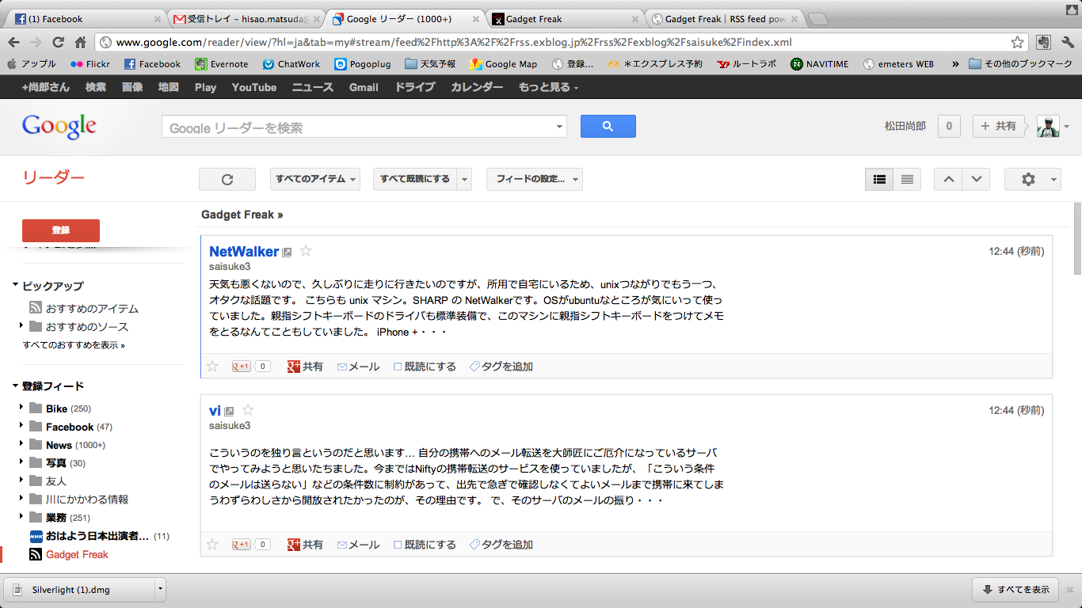Open Gmail from Google bar
1082x608 pixels.
[364, 87]
